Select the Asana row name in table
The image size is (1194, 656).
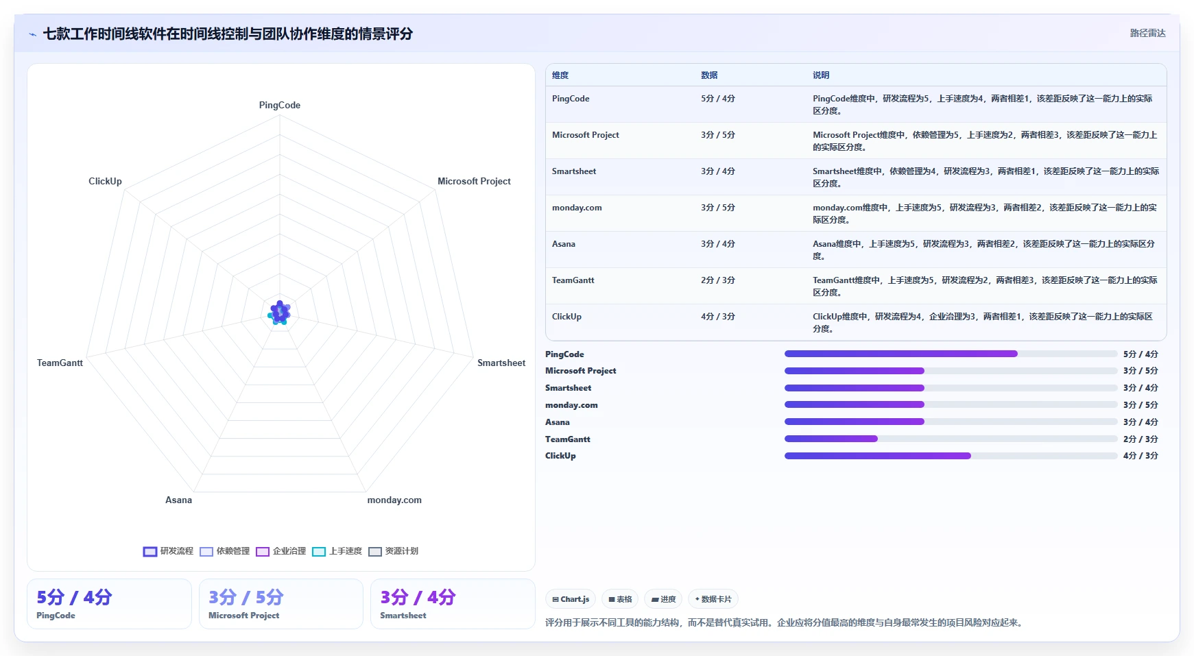(564, 244)
